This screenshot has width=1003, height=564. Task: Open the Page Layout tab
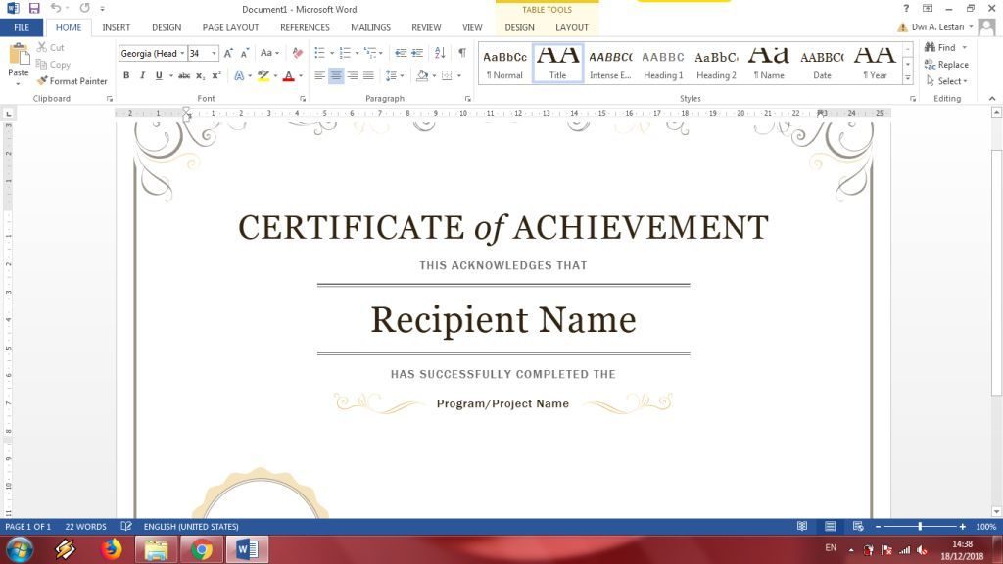pos(230,27)
